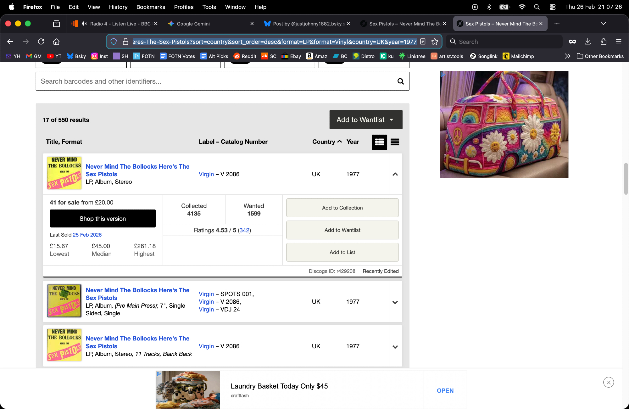Screen dimensions: 629x409
Task: Reload the current page
Action: (x=41, y=42)
